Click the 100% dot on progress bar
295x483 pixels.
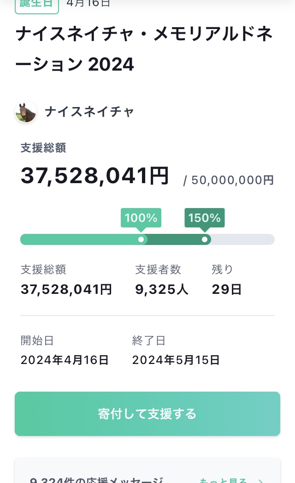[x=141, y=239]
